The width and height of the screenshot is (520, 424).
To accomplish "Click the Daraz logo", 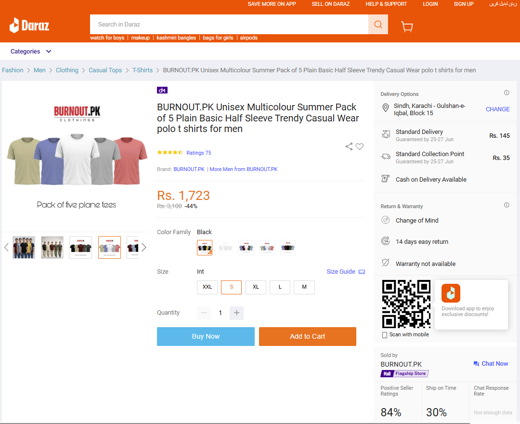I will point(29,25).
